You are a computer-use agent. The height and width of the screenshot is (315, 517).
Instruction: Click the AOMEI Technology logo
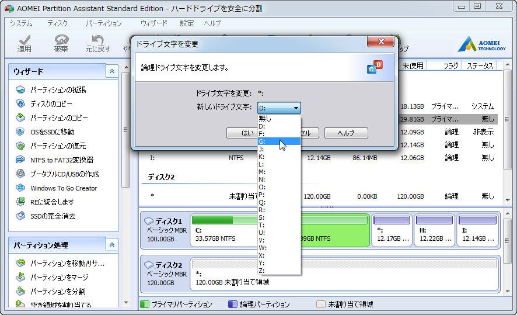481,44
